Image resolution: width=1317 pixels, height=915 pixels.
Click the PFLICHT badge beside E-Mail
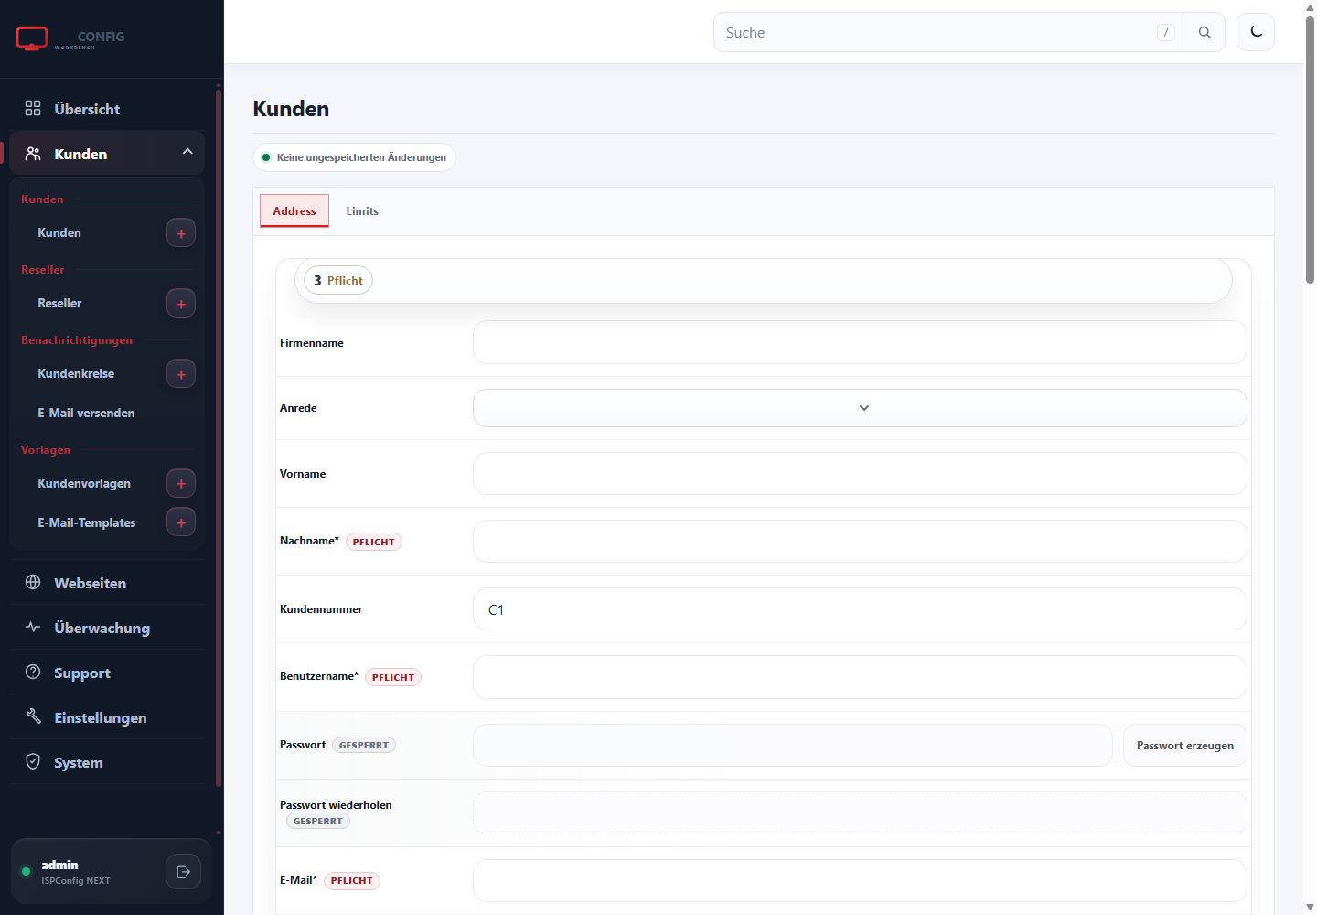[x=352, y=881]
